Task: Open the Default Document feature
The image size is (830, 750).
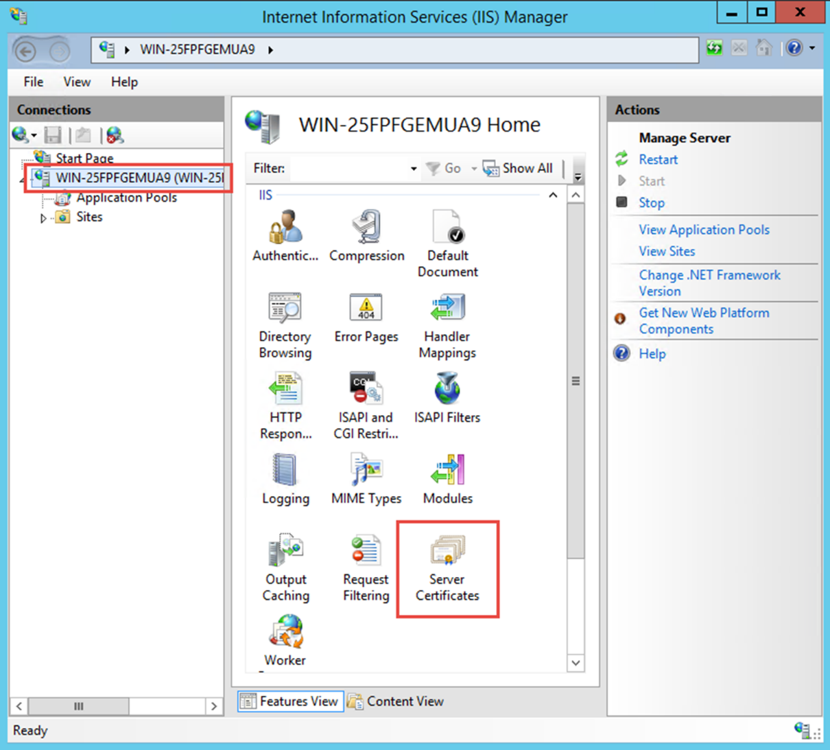Action: pyautogui.click(x=448, y=244)
